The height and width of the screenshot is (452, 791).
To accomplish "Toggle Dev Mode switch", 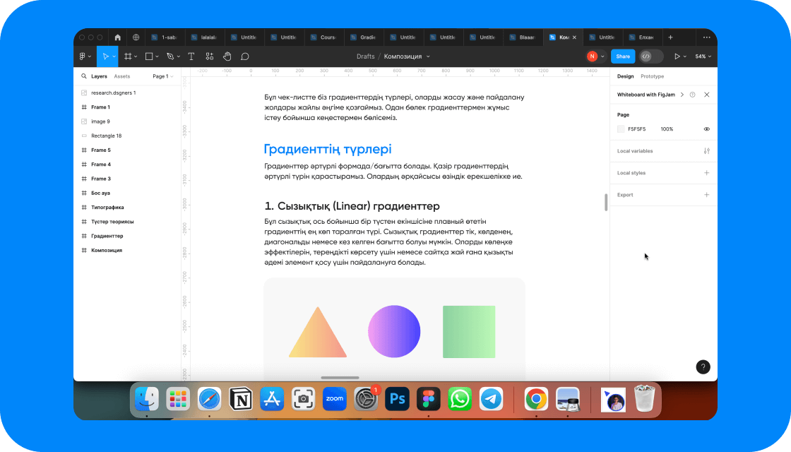I will pyautogui.click(x=651, y=56).
